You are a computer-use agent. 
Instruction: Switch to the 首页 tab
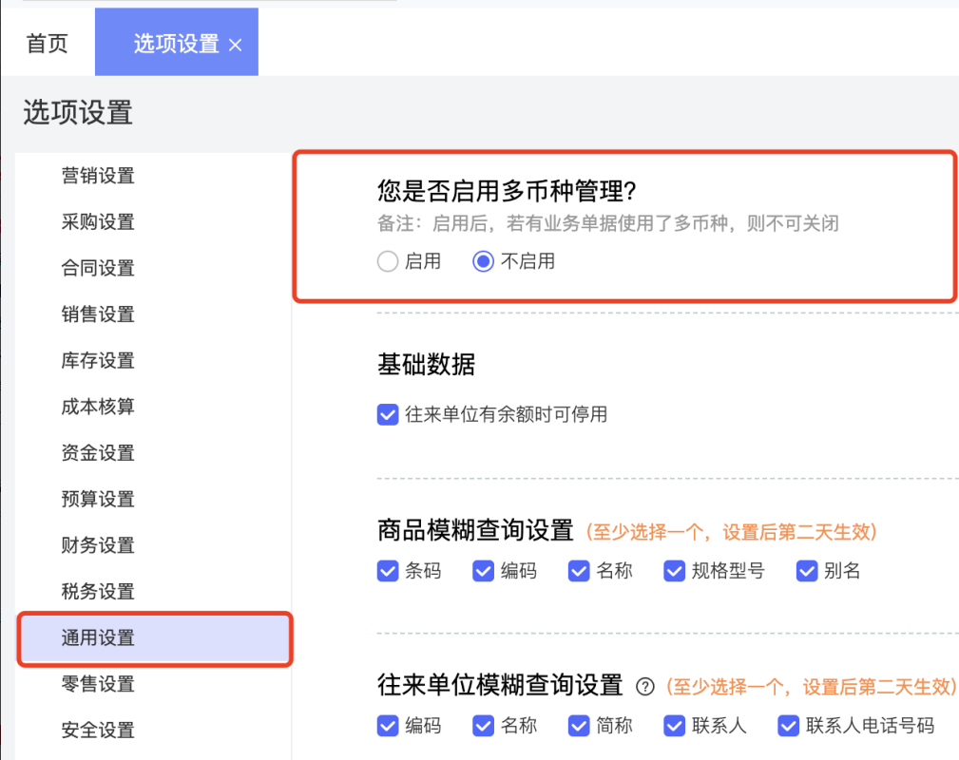tap(47, 44)
